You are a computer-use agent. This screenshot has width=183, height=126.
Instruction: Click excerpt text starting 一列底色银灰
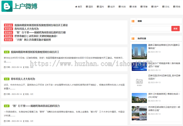64,113
